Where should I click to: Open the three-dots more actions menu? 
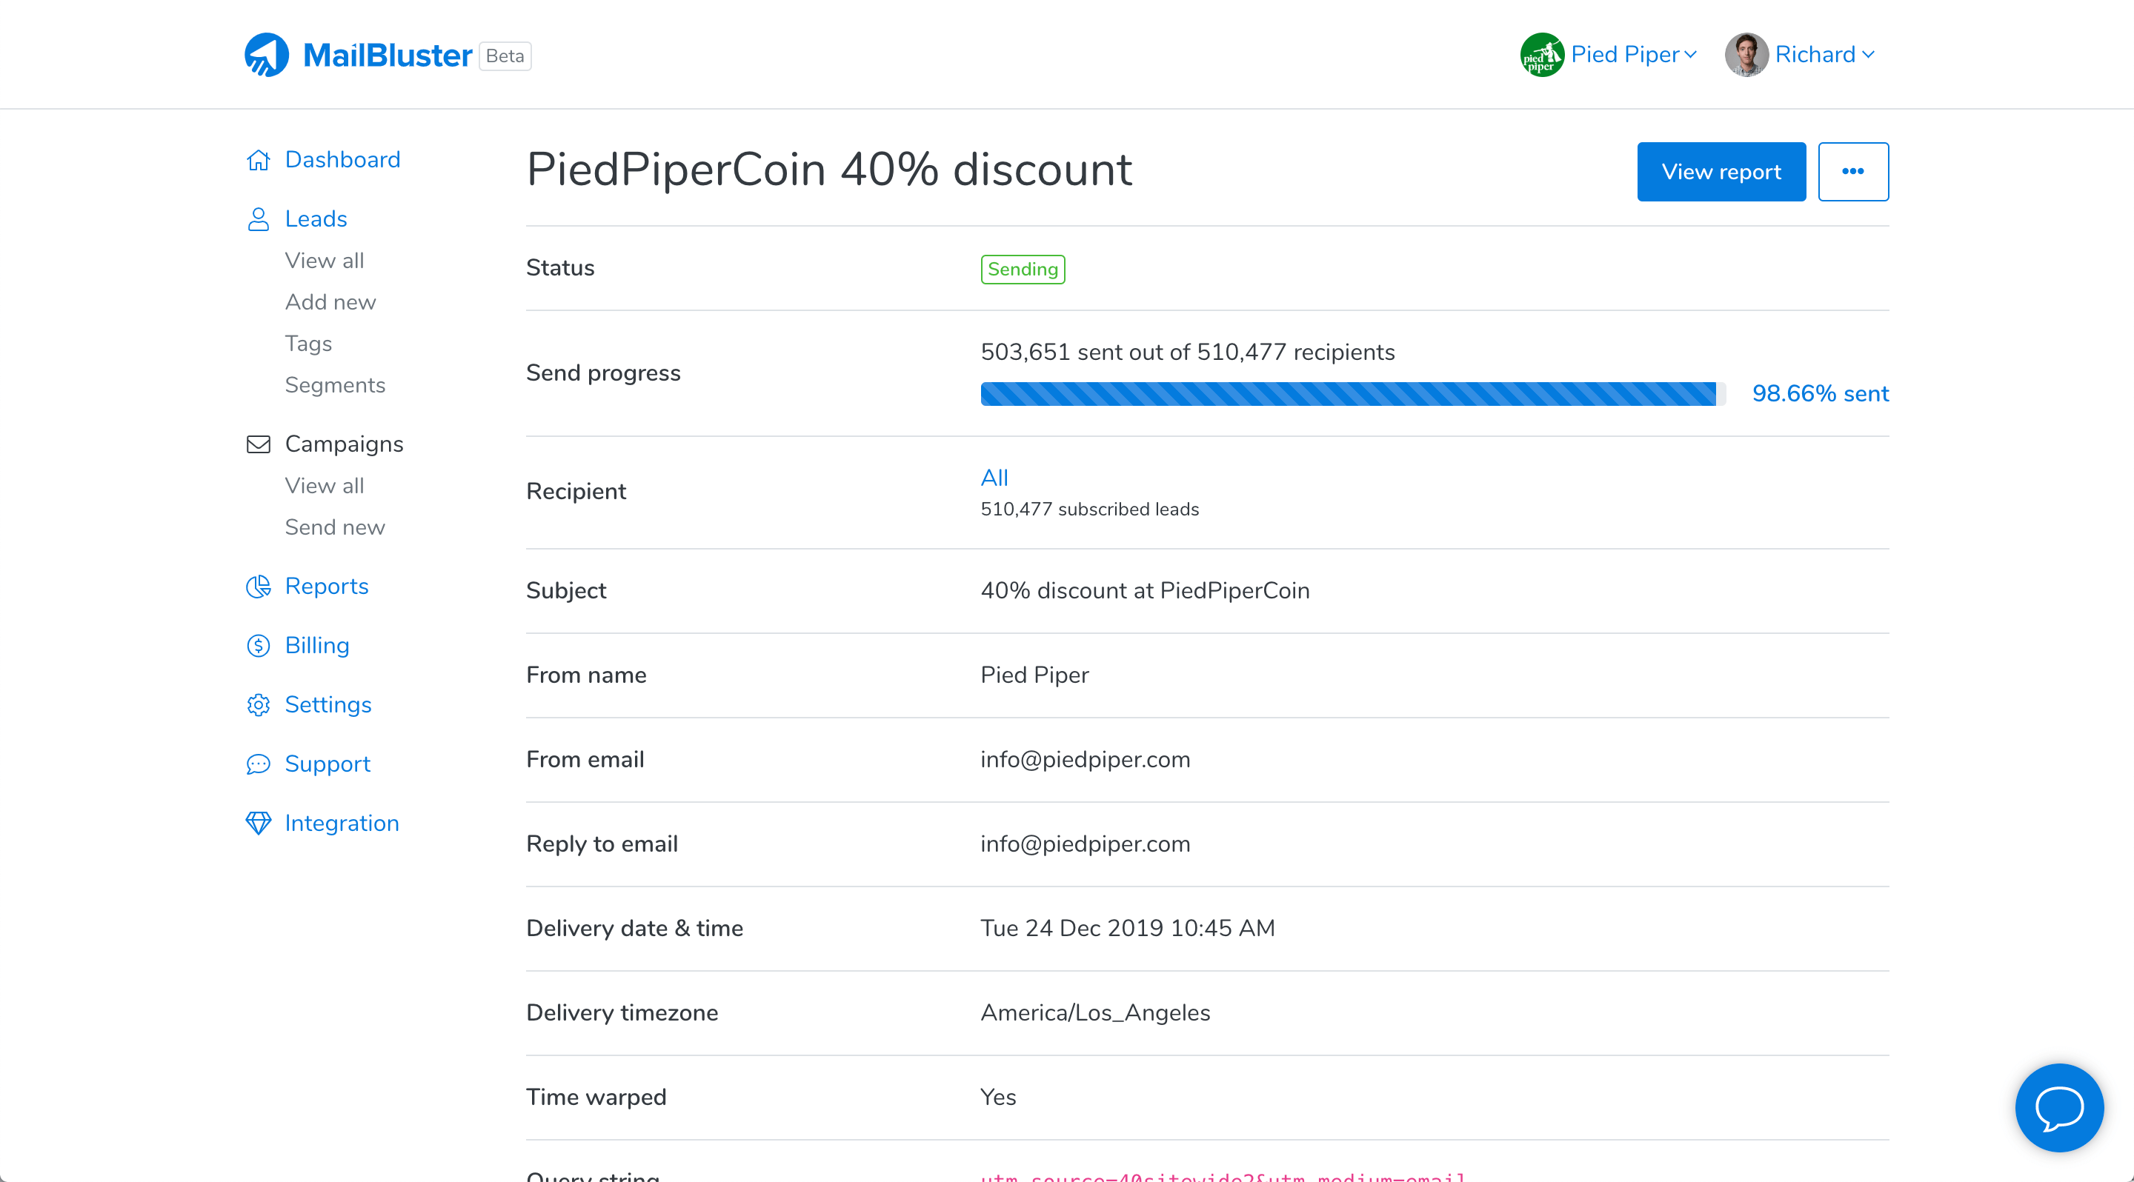click(1852, 171)
